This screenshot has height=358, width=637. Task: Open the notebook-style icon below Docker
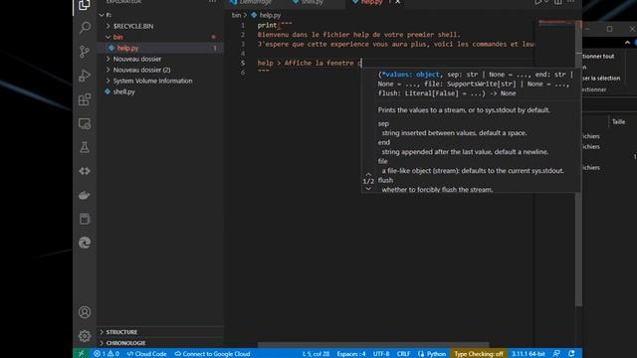85,219
